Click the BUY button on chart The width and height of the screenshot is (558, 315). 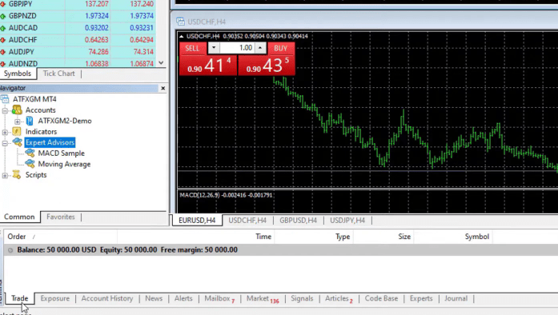[280, 48]
